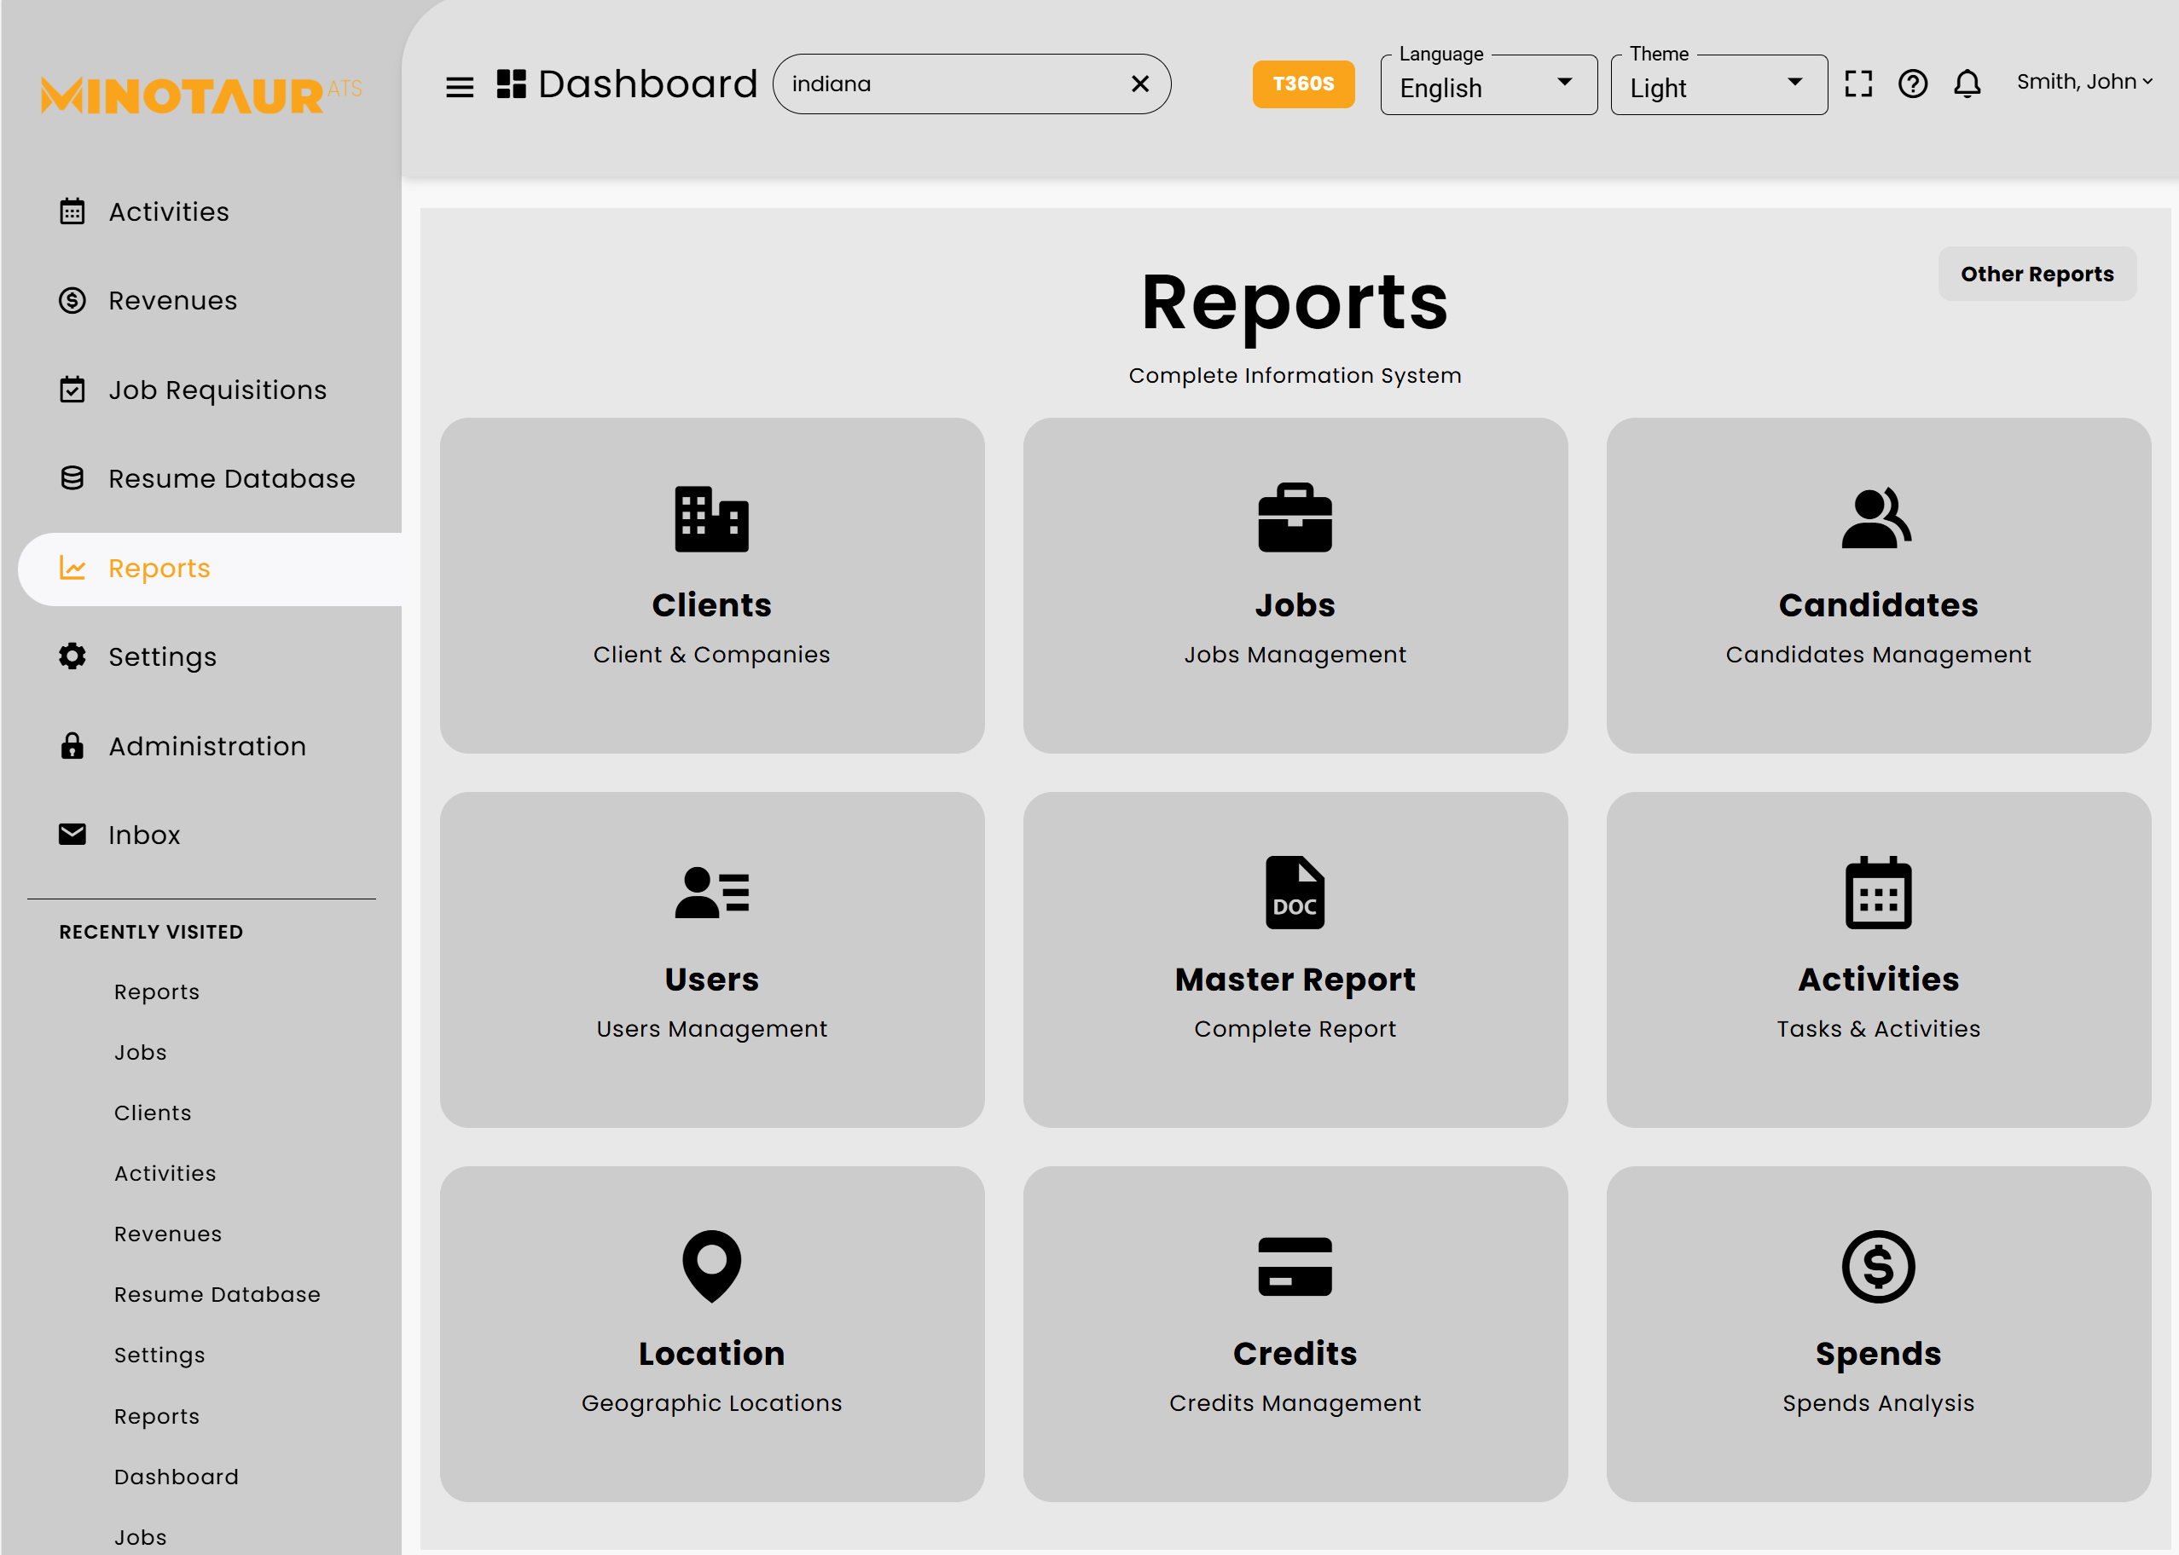Click the Other Reports button

(x=2037, y=274)
